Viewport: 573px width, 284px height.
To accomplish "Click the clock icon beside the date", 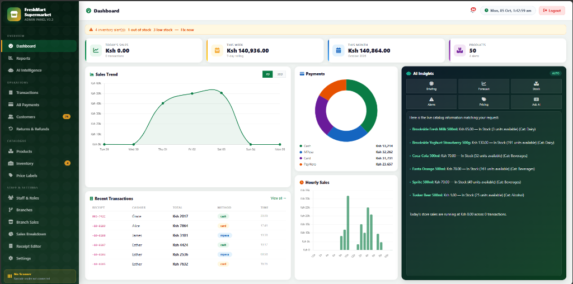I will pos(486,11).
